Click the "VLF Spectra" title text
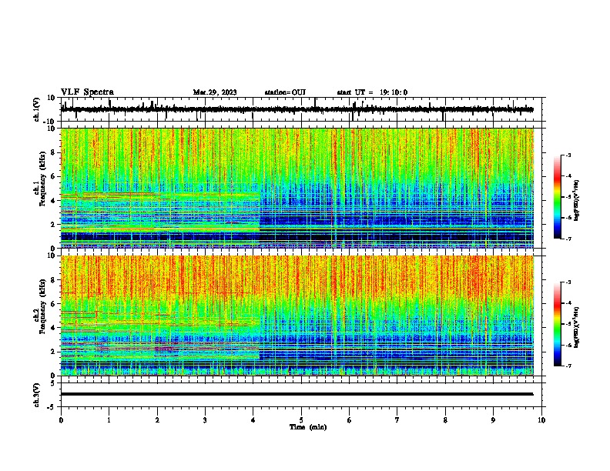 pos(87,92)
